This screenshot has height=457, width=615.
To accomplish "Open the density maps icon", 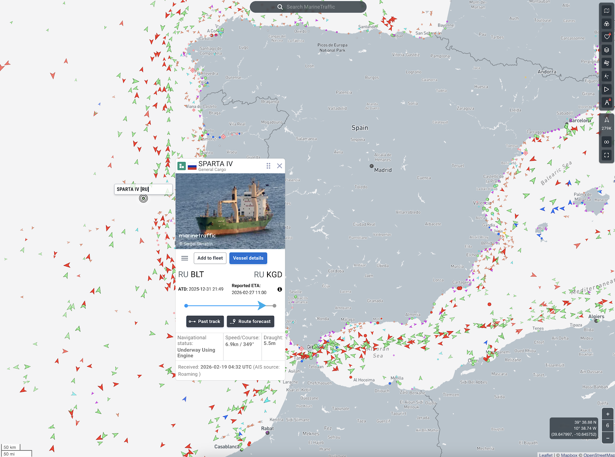I will 607,76.
